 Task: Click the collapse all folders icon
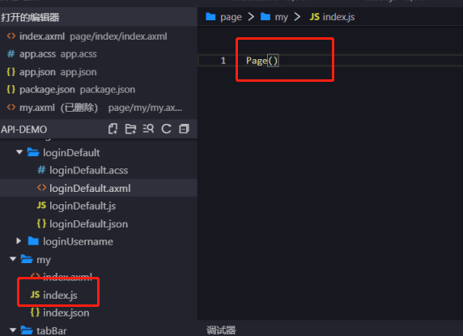click(x=184, y=129)
